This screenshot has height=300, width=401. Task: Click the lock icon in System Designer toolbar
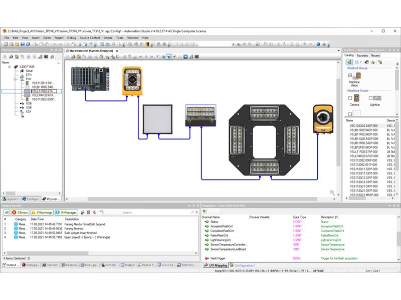pyautogui.click(x=101, y=57)
